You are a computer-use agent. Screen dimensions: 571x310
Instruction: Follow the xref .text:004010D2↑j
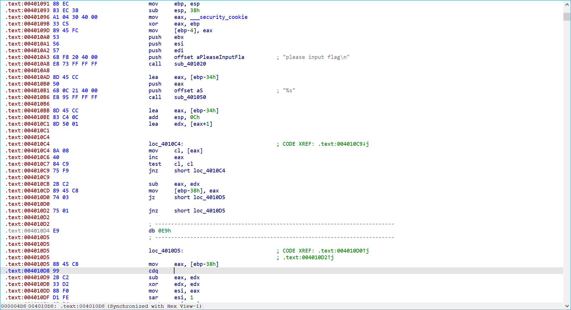[308, 257]
